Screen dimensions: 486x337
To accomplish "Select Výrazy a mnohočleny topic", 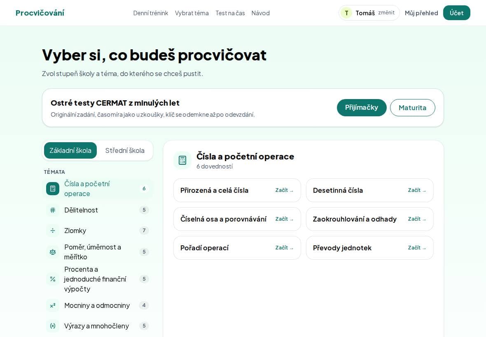I will [x=98, y=326].
